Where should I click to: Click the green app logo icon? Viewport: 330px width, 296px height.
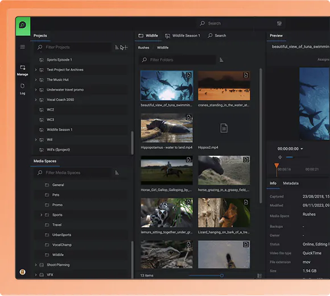23,26
